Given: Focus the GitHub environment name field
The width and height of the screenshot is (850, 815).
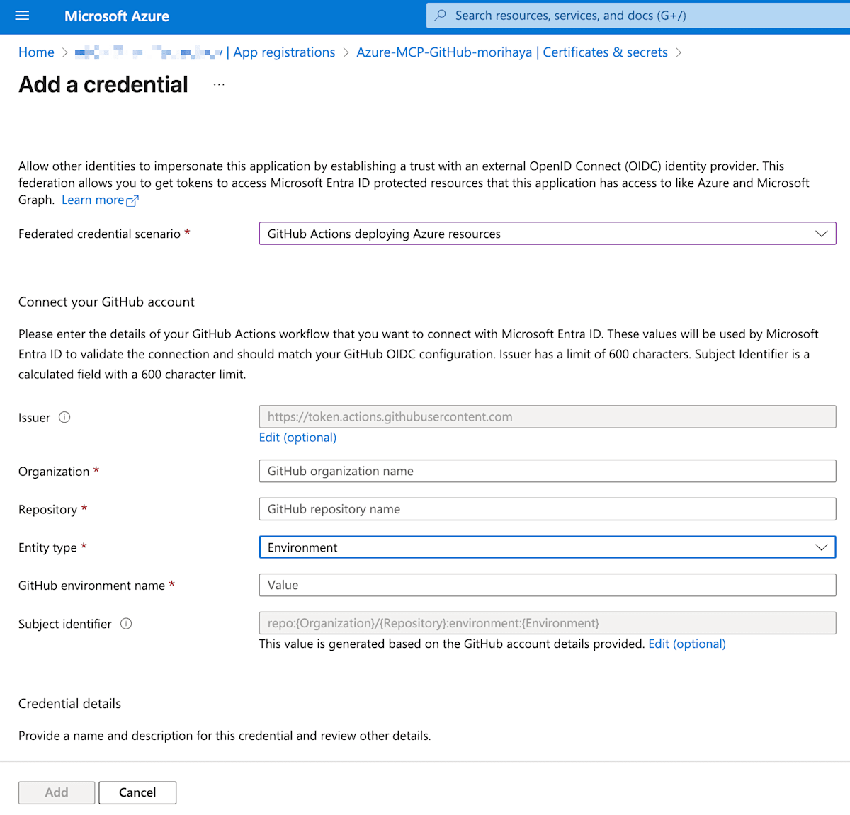Looking at the screenshot, I should coord(548,585).
